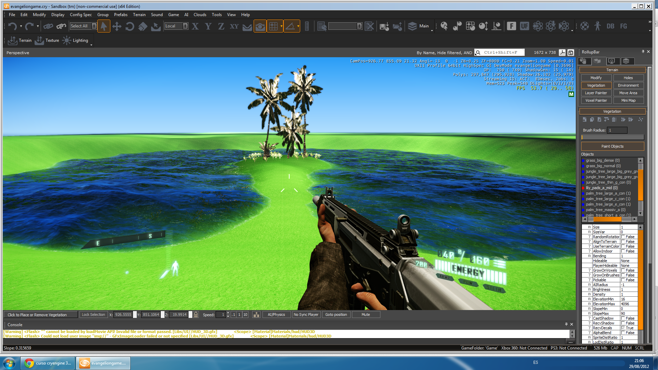Click the Lighting tool button

coord(76,40)
